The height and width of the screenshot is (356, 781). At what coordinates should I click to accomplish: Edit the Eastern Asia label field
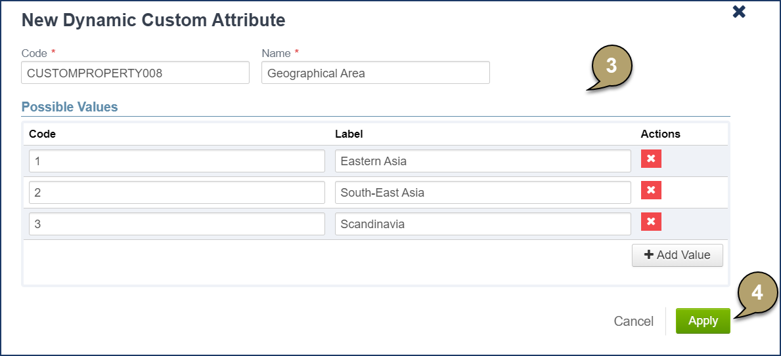[x=483, y=161]
